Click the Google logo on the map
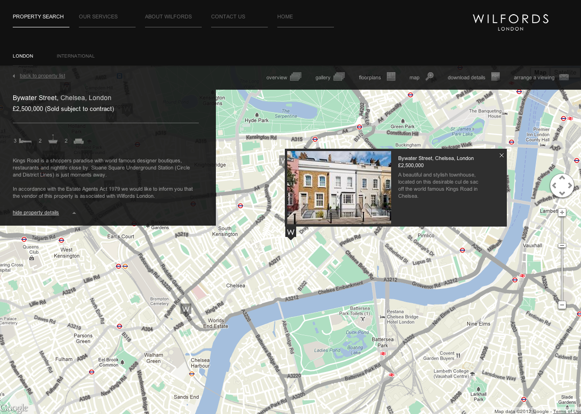This screenshot has height=414, width=581. pos(14,408)
